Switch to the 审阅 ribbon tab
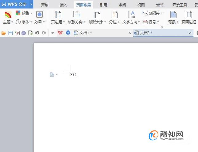 [x=122, y=5]
